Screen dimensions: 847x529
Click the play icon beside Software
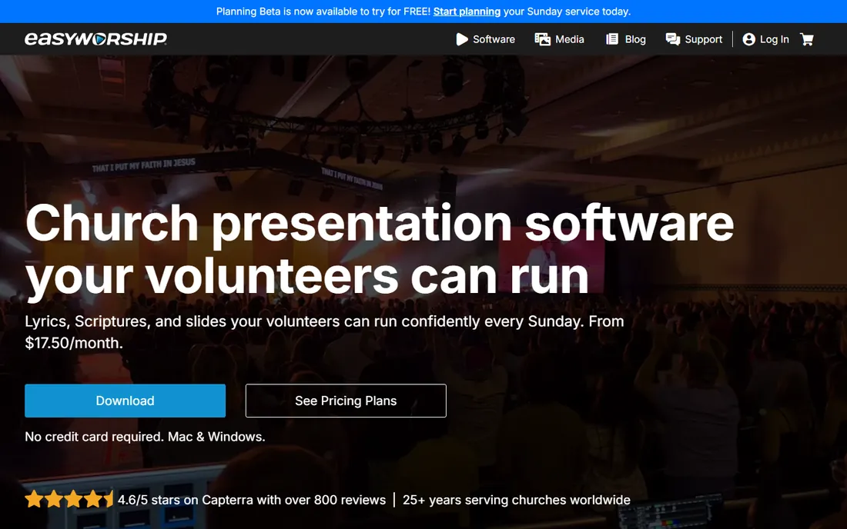pos(462,39)
